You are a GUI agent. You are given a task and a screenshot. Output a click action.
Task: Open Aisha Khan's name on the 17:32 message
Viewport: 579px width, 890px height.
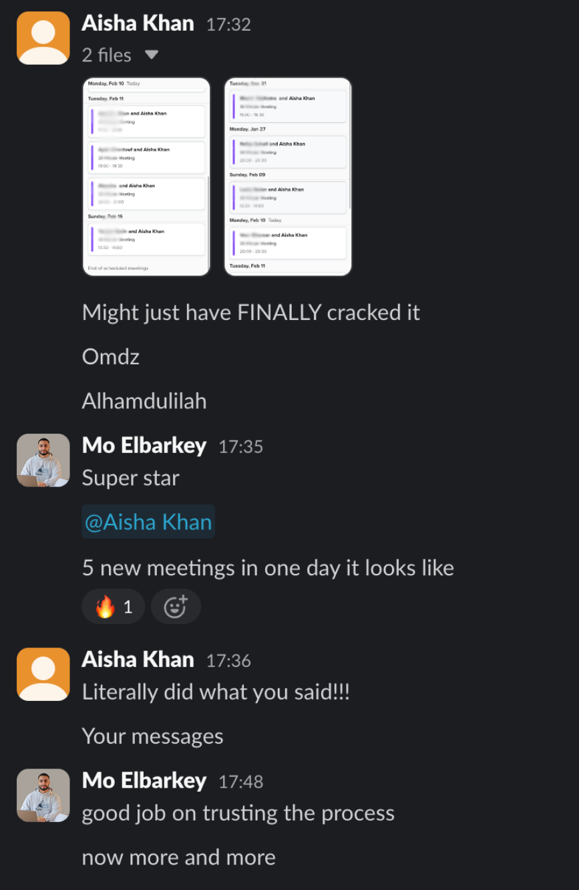click(138, 24)
